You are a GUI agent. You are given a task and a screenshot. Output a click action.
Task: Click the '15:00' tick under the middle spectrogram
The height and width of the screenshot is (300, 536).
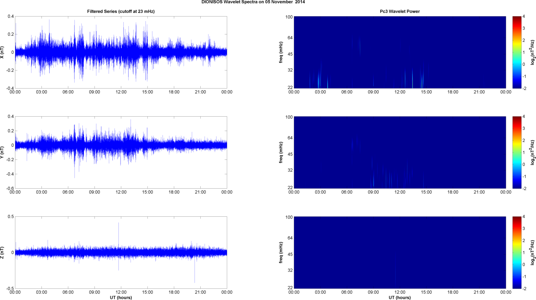(426, 192)
